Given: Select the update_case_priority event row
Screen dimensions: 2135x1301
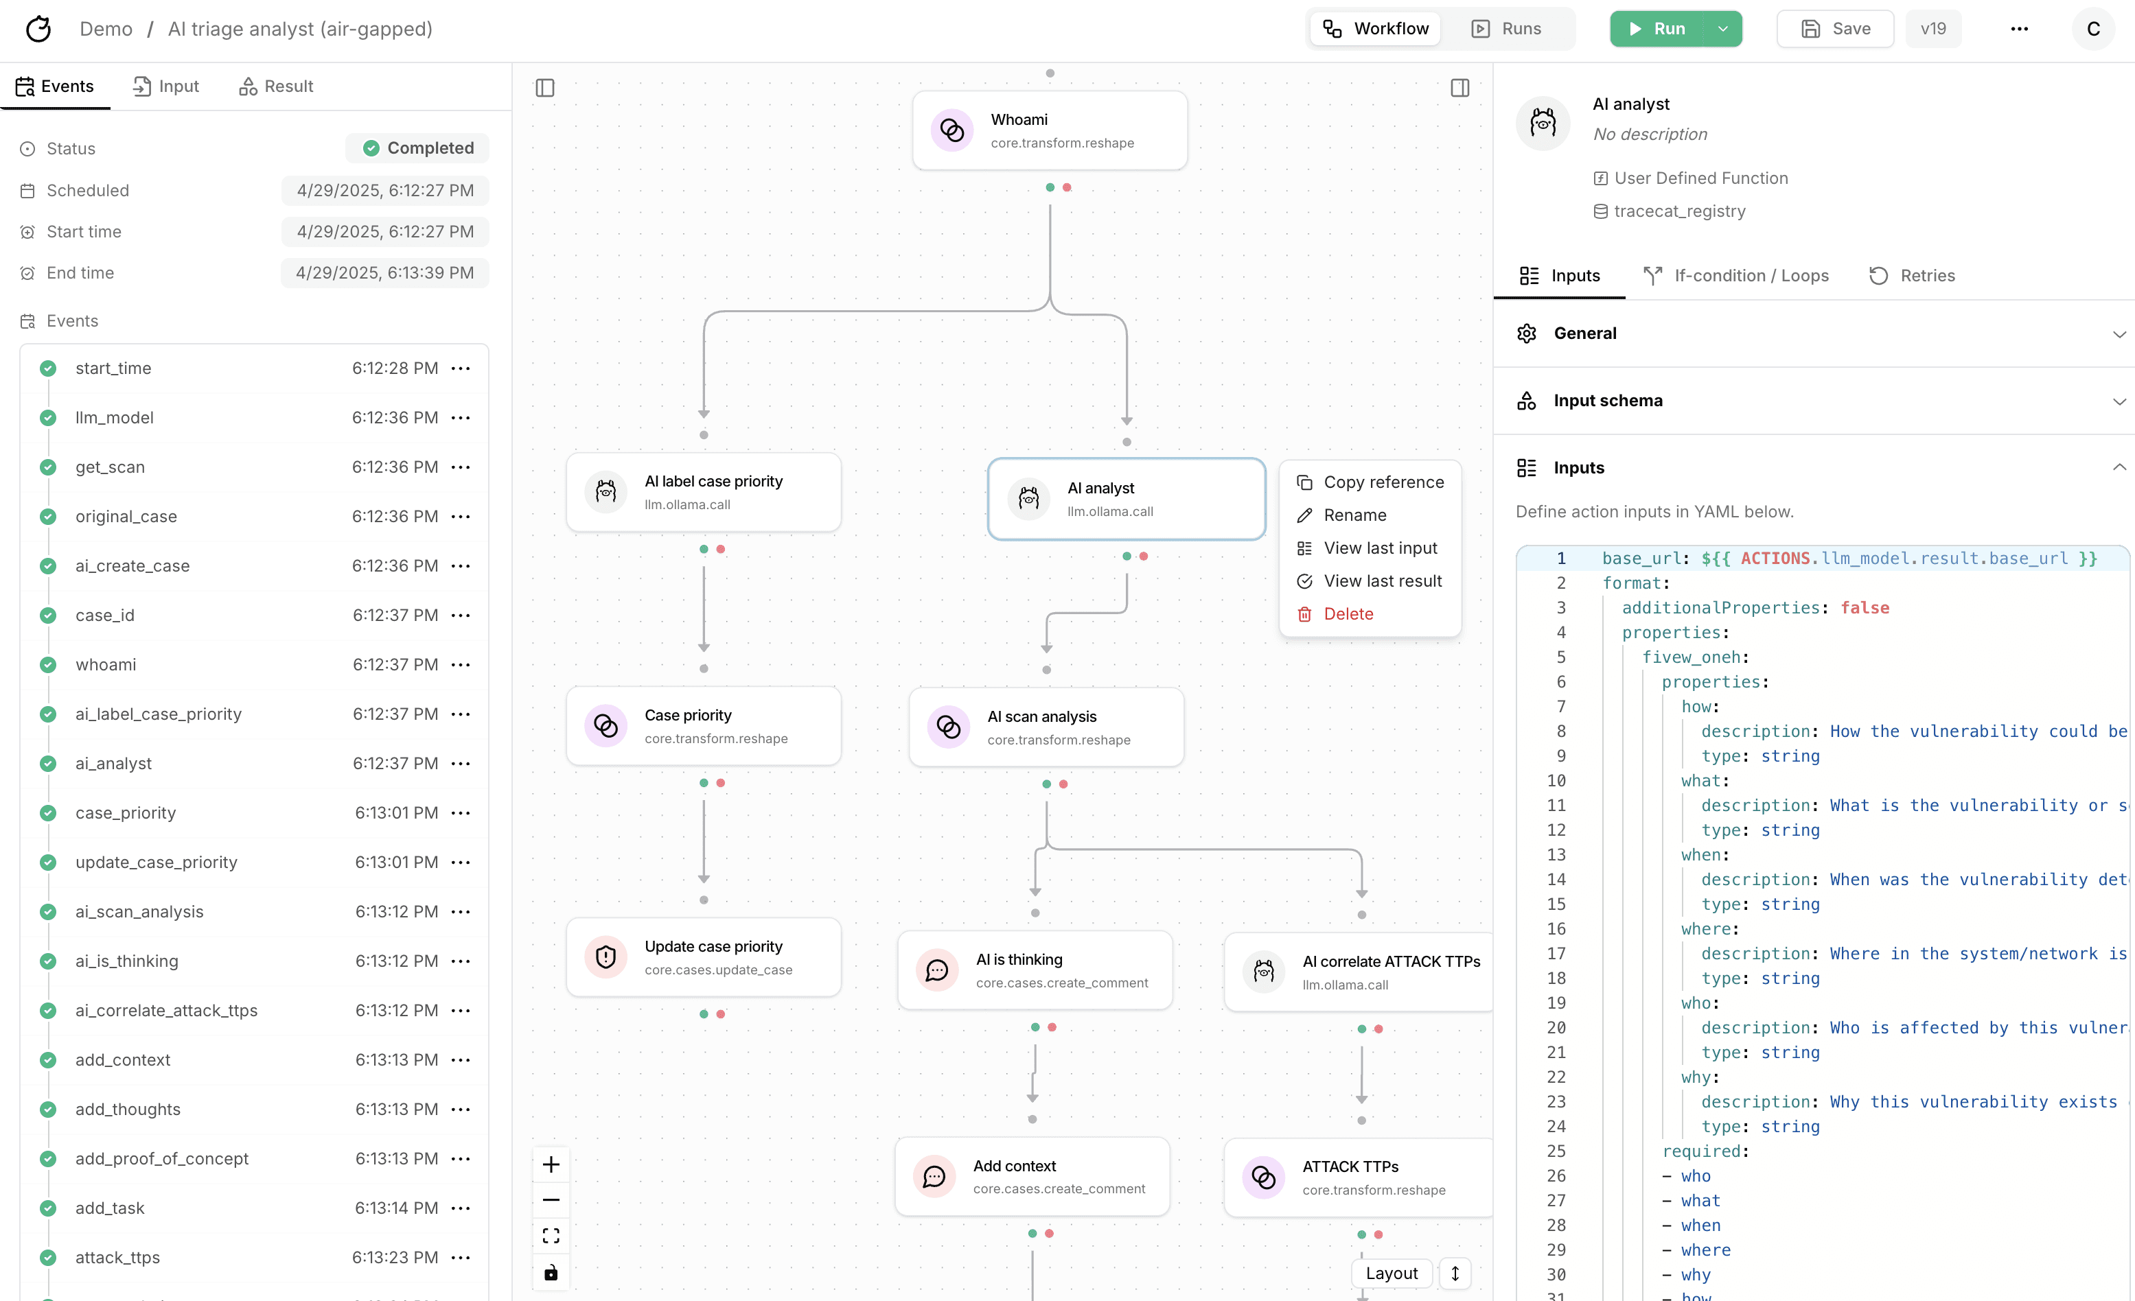Looking at the screenshot, I should point(255,862).
